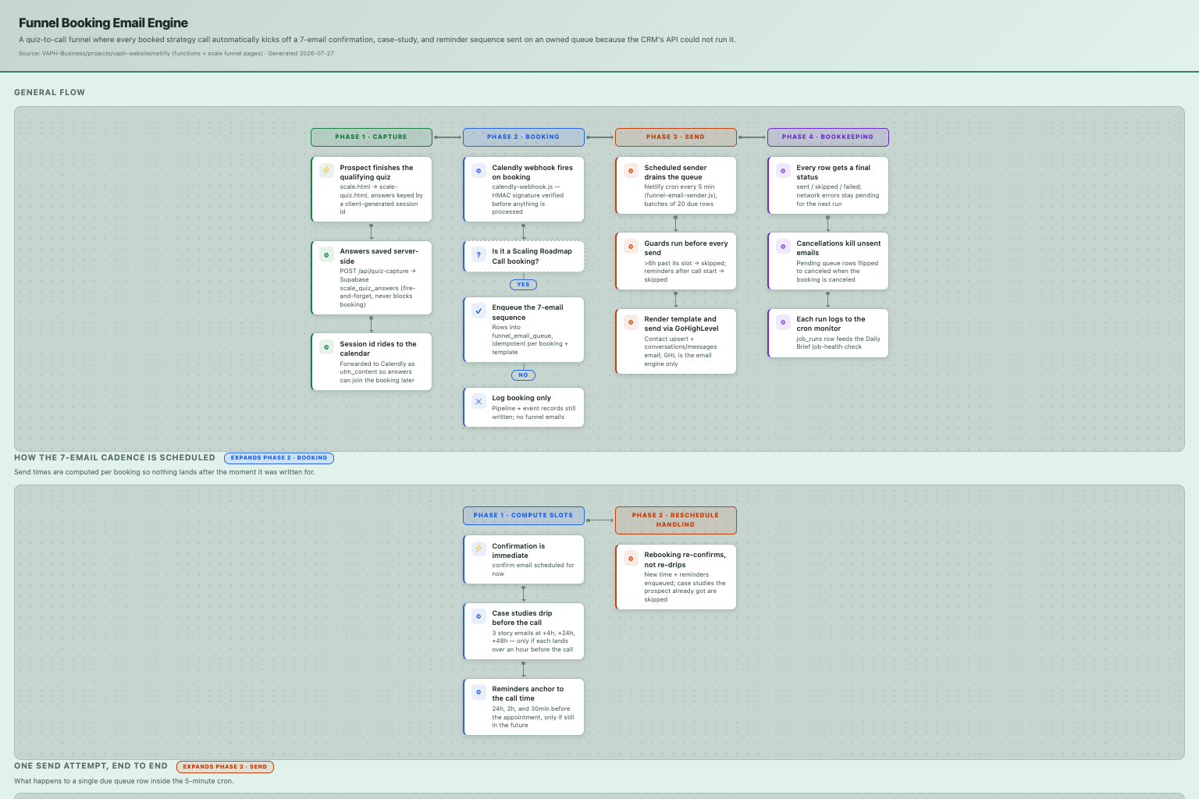Click the Is it a Scaling Roadmap Call booking text
This screenshot has width=1199, height=799.
532,256
